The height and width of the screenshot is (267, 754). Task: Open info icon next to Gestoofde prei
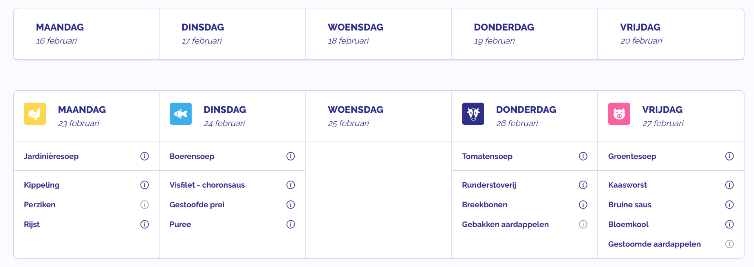click(x=291, y=205)
